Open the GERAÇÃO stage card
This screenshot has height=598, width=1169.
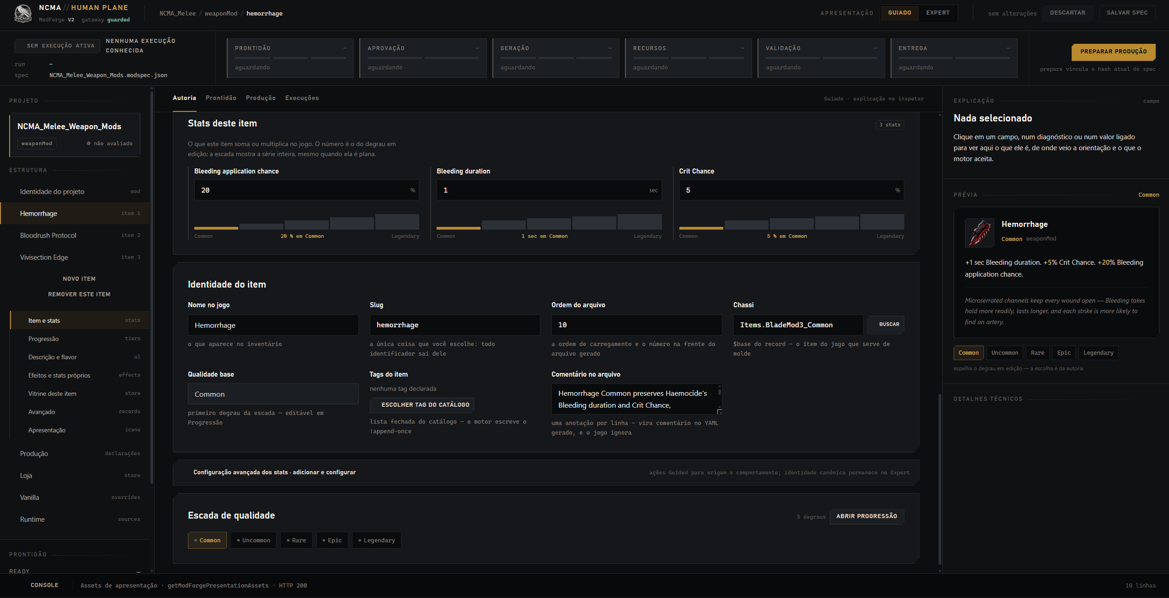[556, 58]
